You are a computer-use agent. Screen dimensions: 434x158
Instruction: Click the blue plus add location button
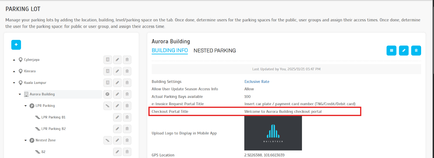[16, 45]
